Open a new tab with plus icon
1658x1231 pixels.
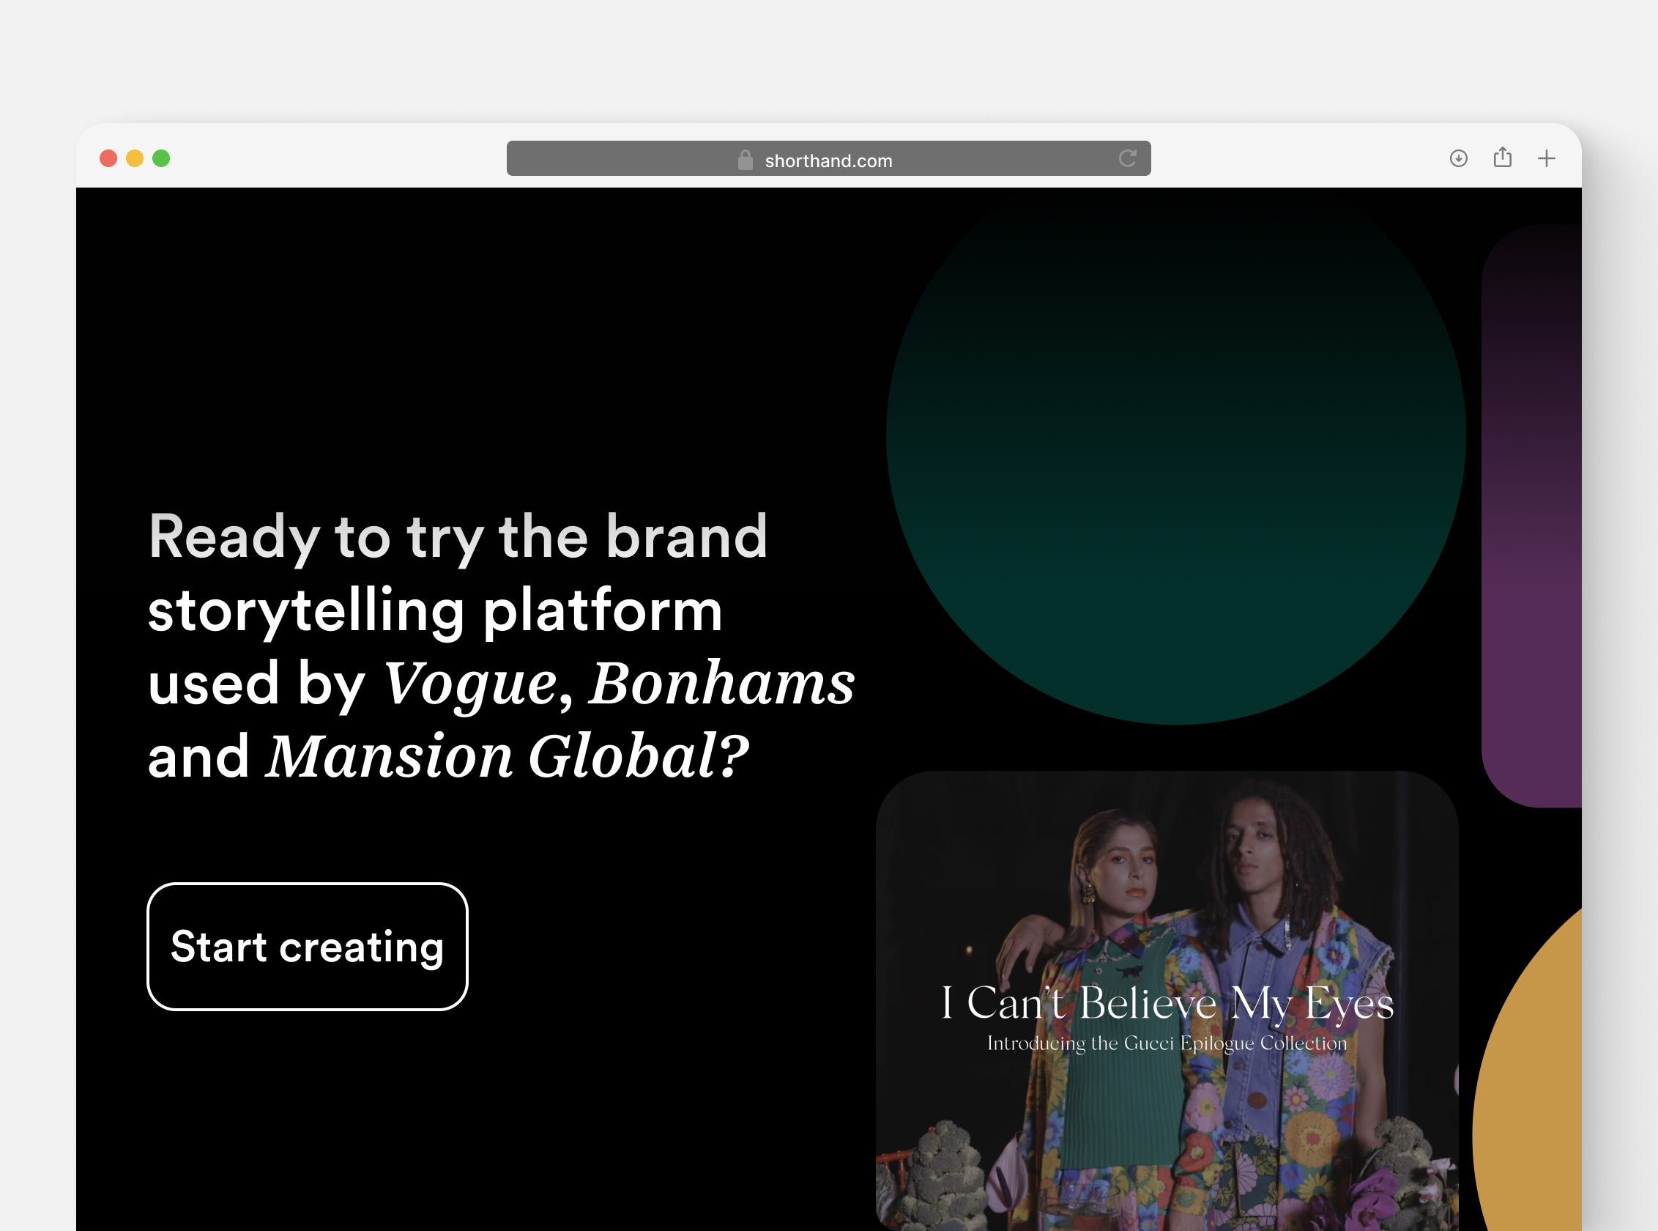tap(1546, 158)
